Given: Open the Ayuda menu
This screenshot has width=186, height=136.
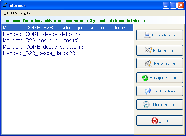Looking at the screenshot, I should [26, 13].
